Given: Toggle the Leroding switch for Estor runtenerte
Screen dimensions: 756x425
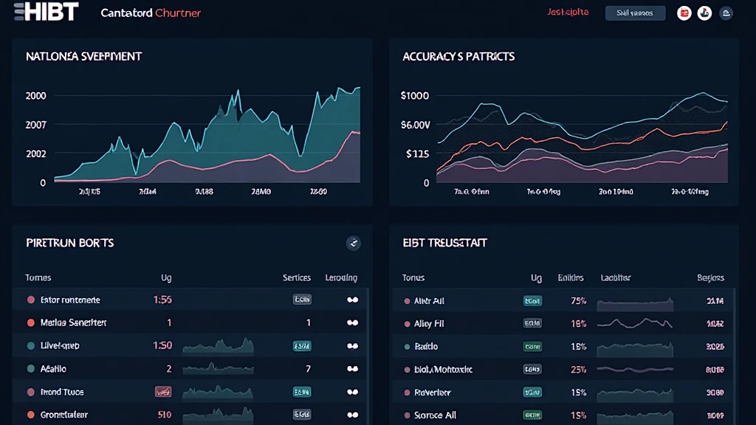Looking at the screenshot, I should (352, 300).
